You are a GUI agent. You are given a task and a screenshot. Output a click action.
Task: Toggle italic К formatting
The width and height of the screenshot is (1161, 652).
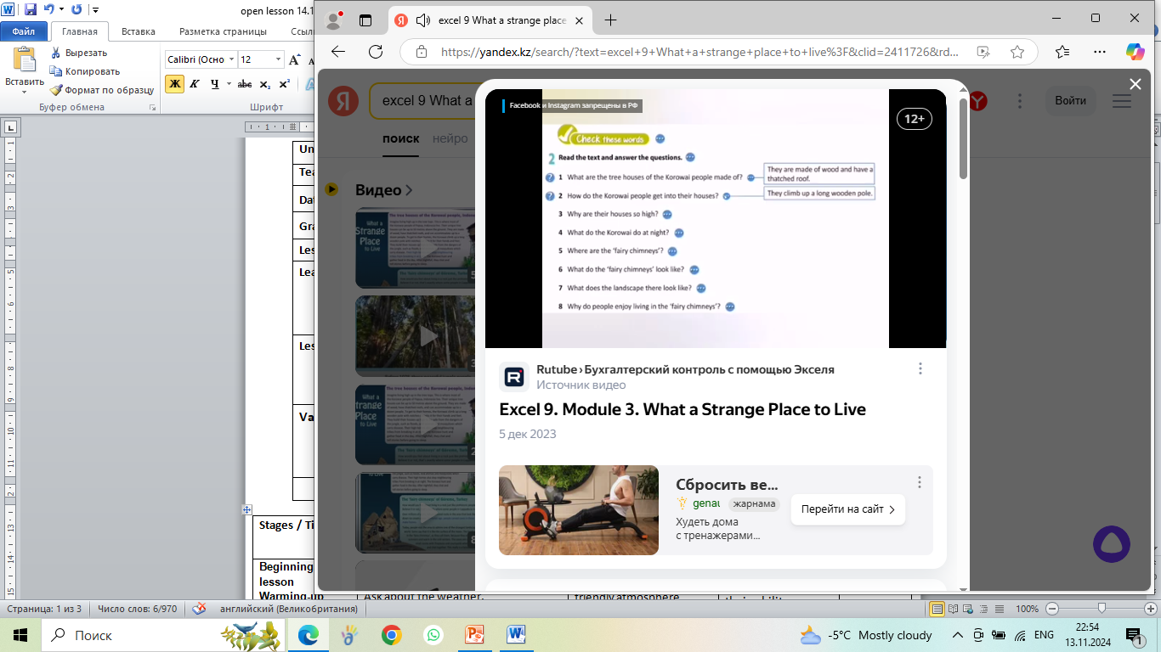(195, 83)
